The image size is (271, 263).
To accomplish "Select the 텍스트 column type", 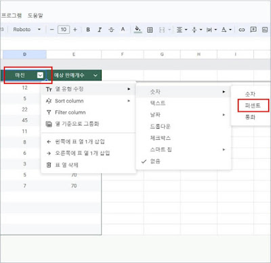I will tap(184, 103).
